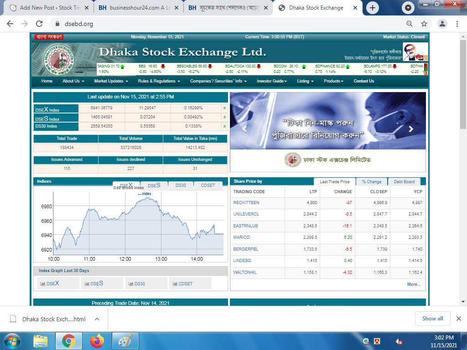Select the CDSET tab in Indices
The height and width of the screenshot is (350, 467).
(208, 185)
